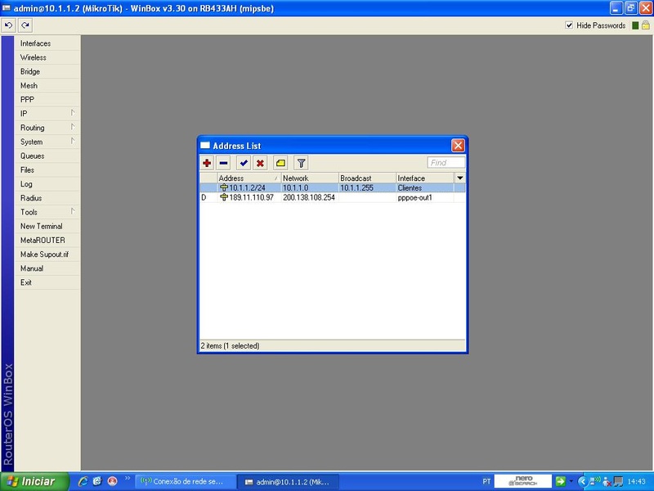Toggle the Hide Passwords checkbox
This screenshot has height=491, width=654.
point(569,25)
